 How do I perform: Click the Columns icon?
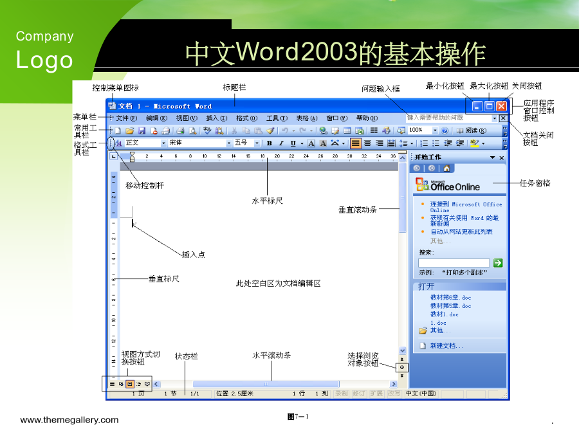pos(374,131)
